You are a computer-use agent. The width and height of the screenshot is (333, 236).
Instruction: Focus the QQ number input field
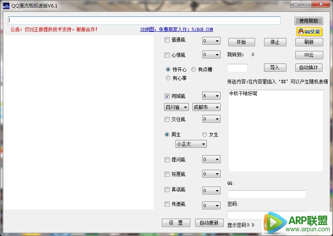coord(267,194)
